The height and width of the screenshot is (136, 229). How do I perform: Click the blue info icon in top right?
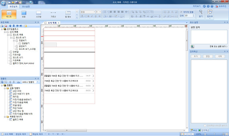pyautogui.click(x=208, y=6)
